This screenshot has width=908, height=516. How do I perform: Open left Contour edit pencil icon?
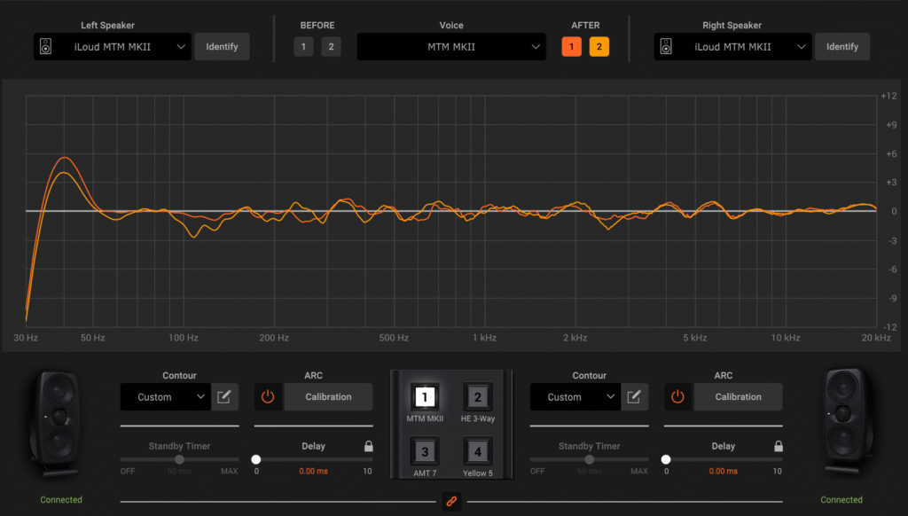(x=224, y=396)
